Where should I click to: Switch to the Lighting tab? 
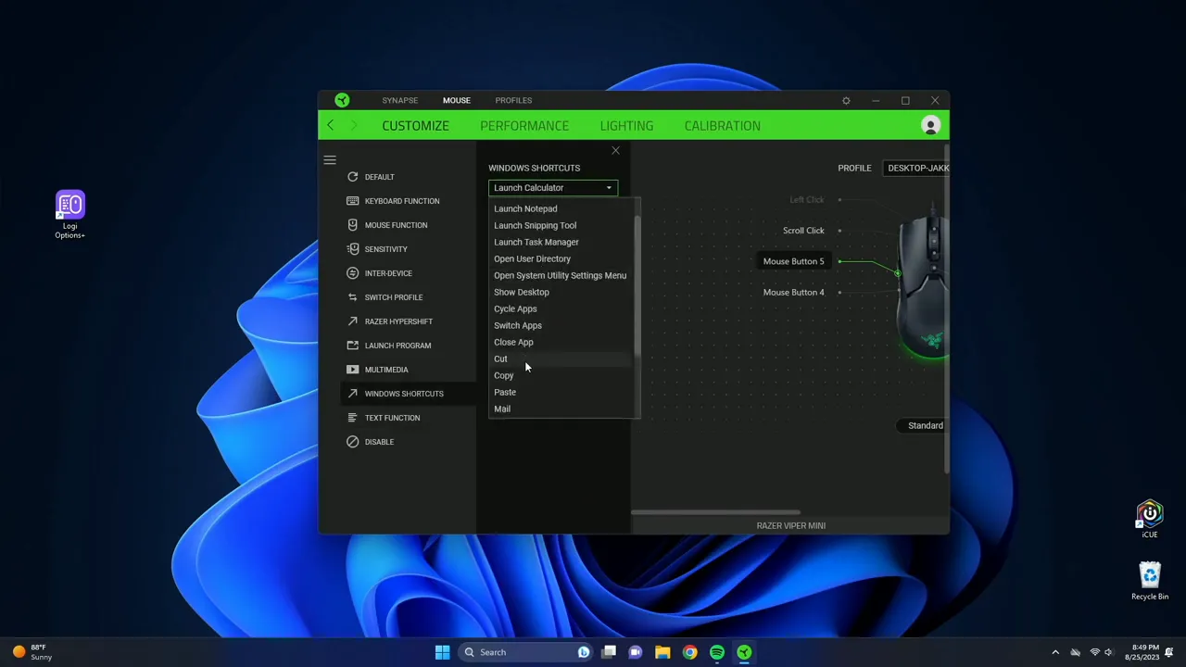coord(626,125)
